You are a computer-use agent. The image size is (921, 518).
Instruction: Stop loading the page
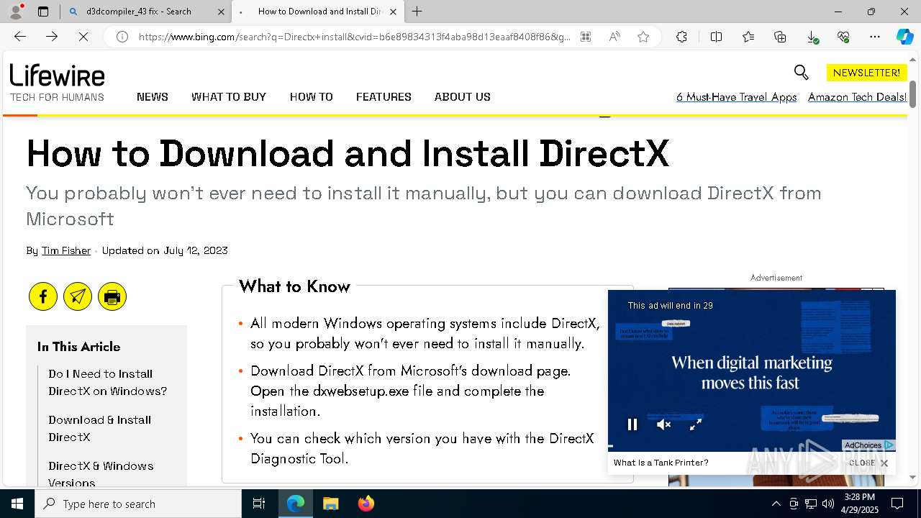tap(83, 37)
